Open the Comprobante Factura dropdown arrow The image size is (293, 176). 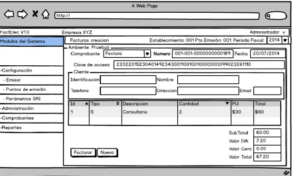coord(147,54)
